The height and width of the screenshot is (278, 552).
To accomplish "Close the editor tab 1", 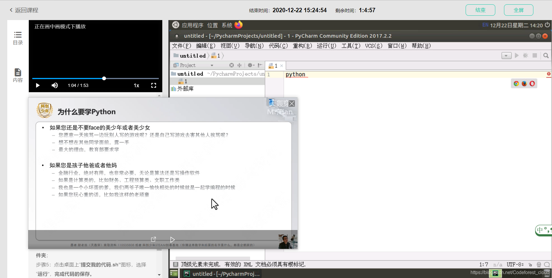I will [x=282, y=66].
